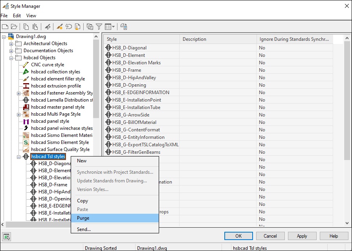Click Ignore During Standards Synchronization header

295,39
